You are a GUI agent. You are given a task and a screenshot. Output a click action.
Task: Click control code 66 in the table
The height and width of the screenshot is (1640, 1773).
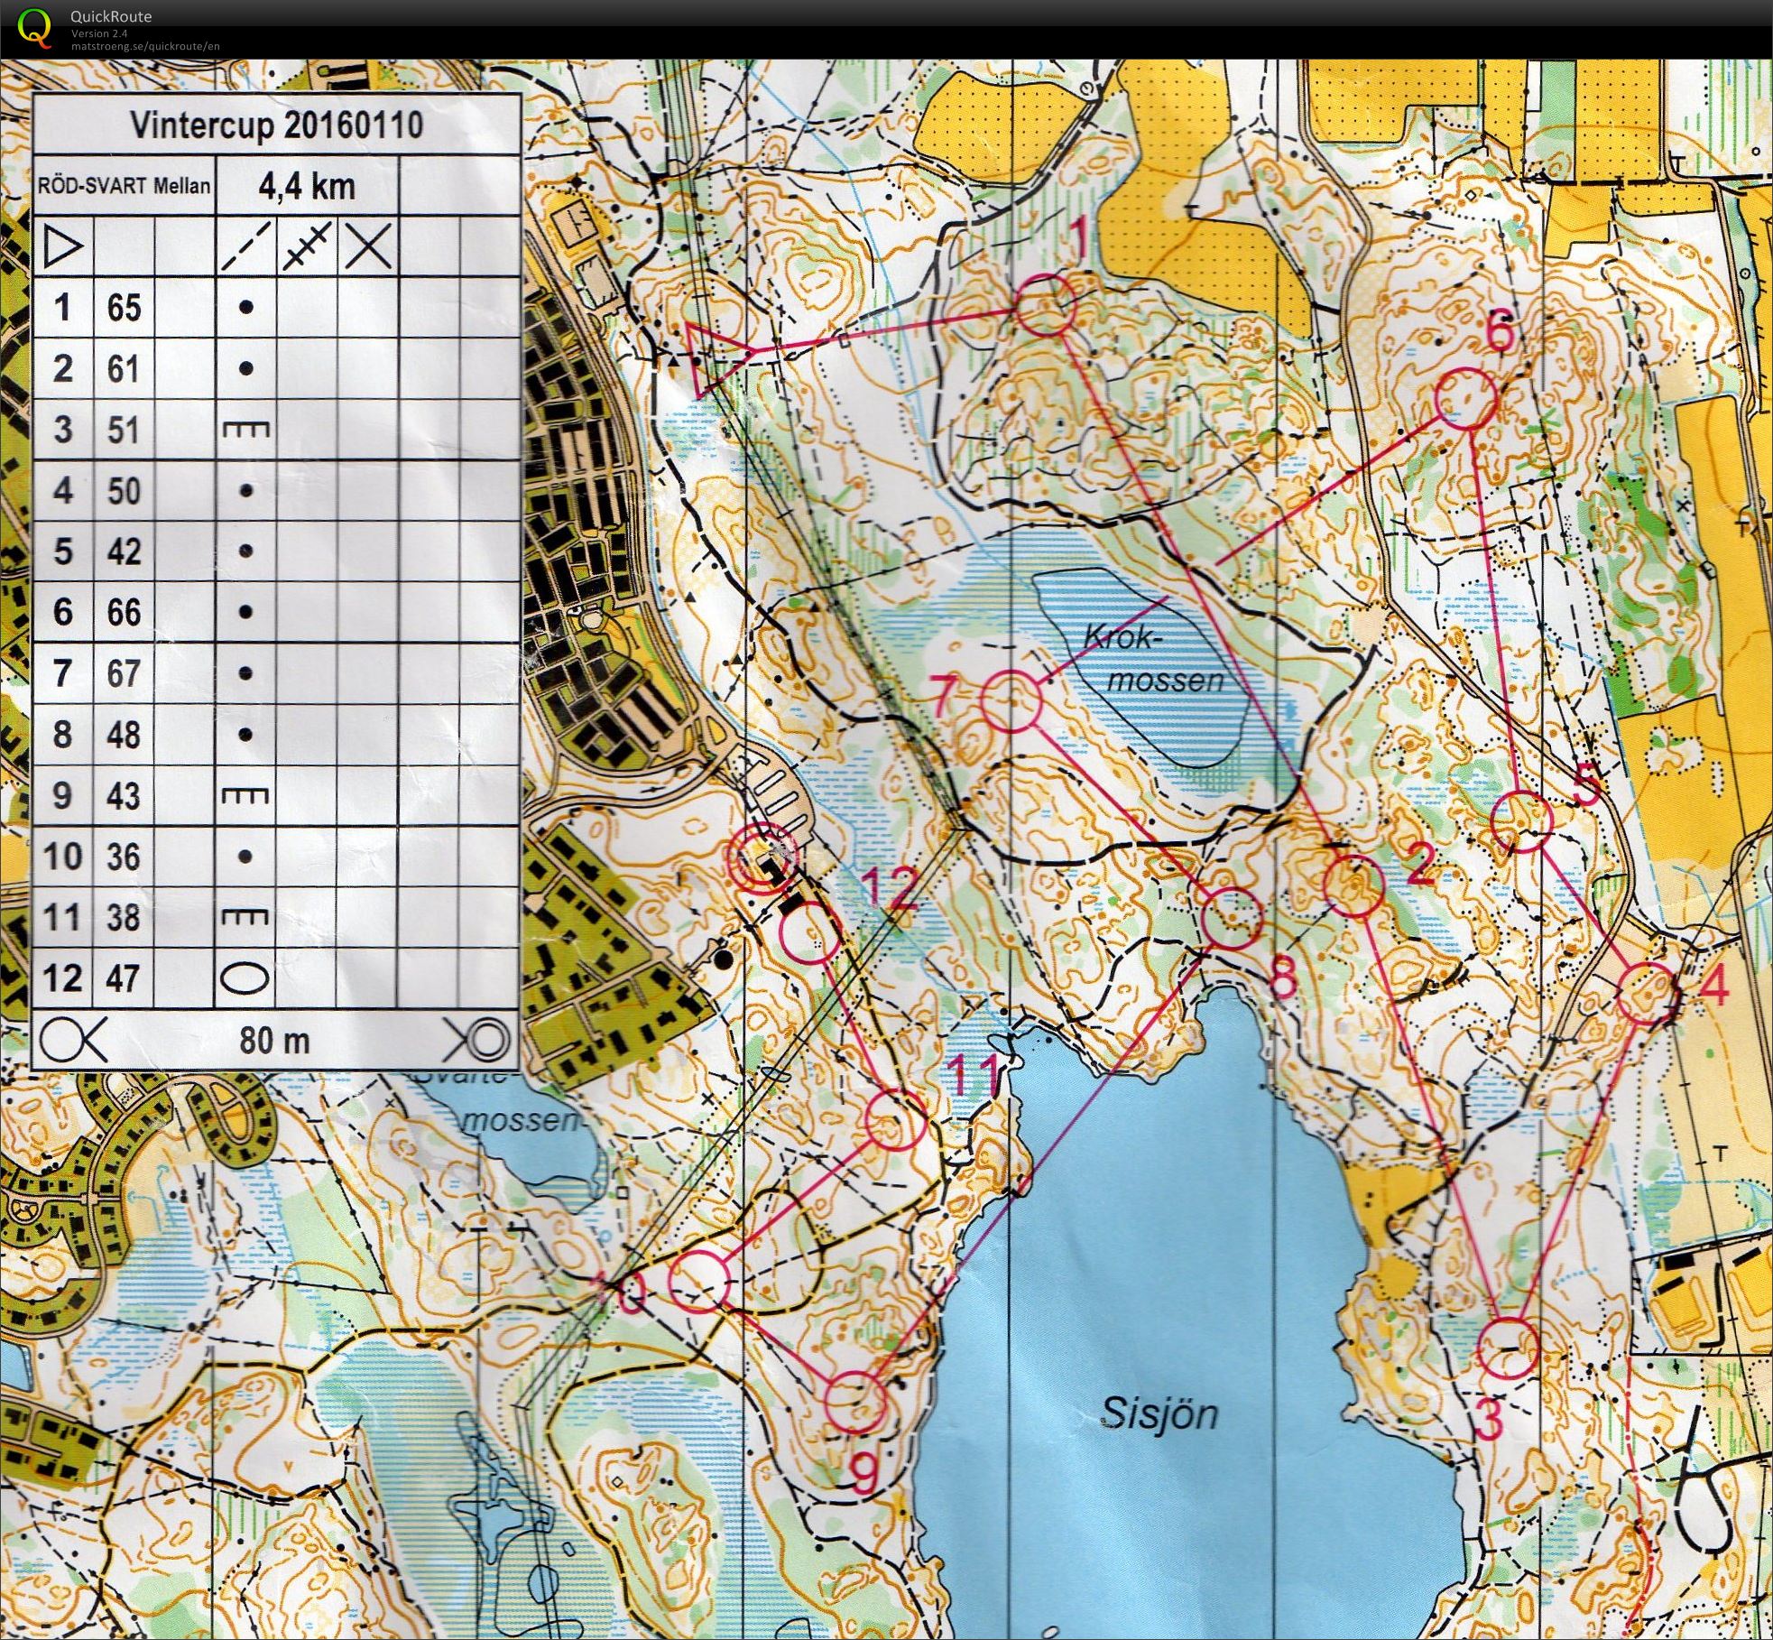[124, 613]
